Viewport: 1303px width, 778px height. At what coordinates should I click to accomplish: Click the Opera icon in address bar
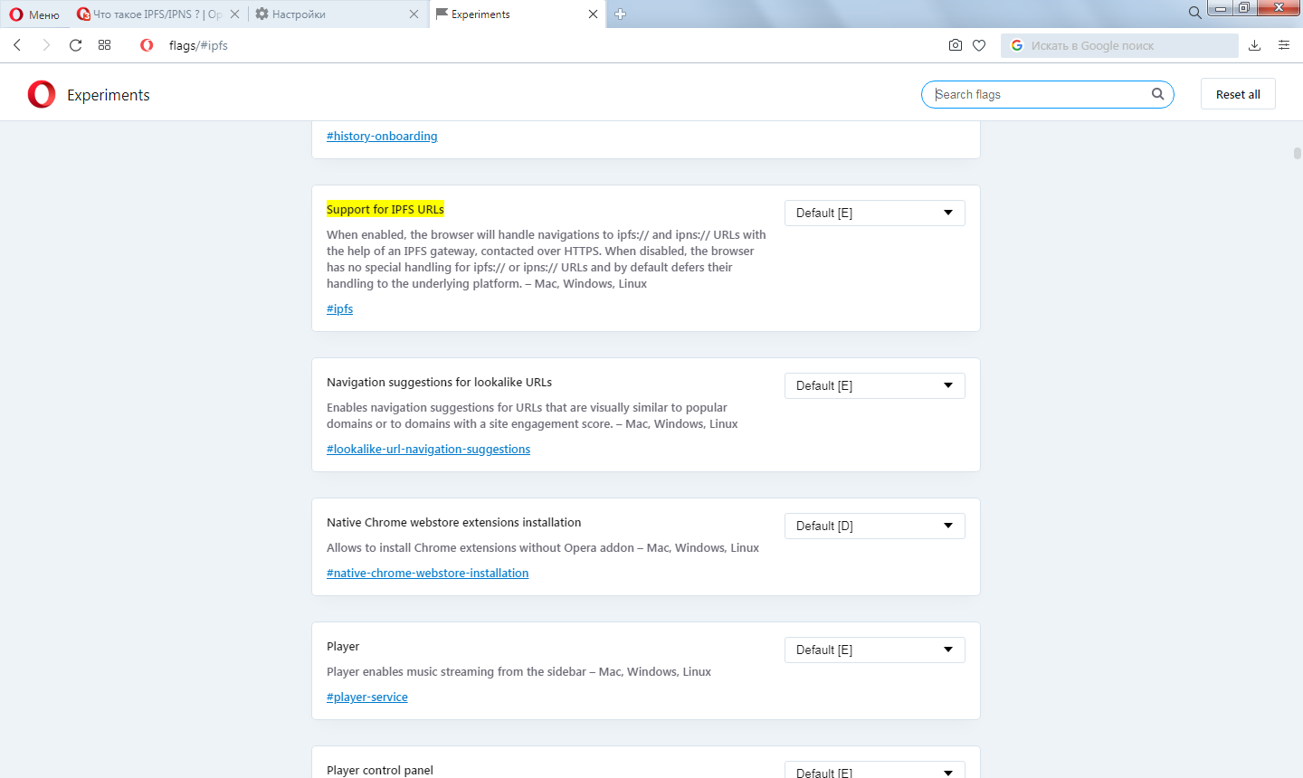click(x=147, y=45)
